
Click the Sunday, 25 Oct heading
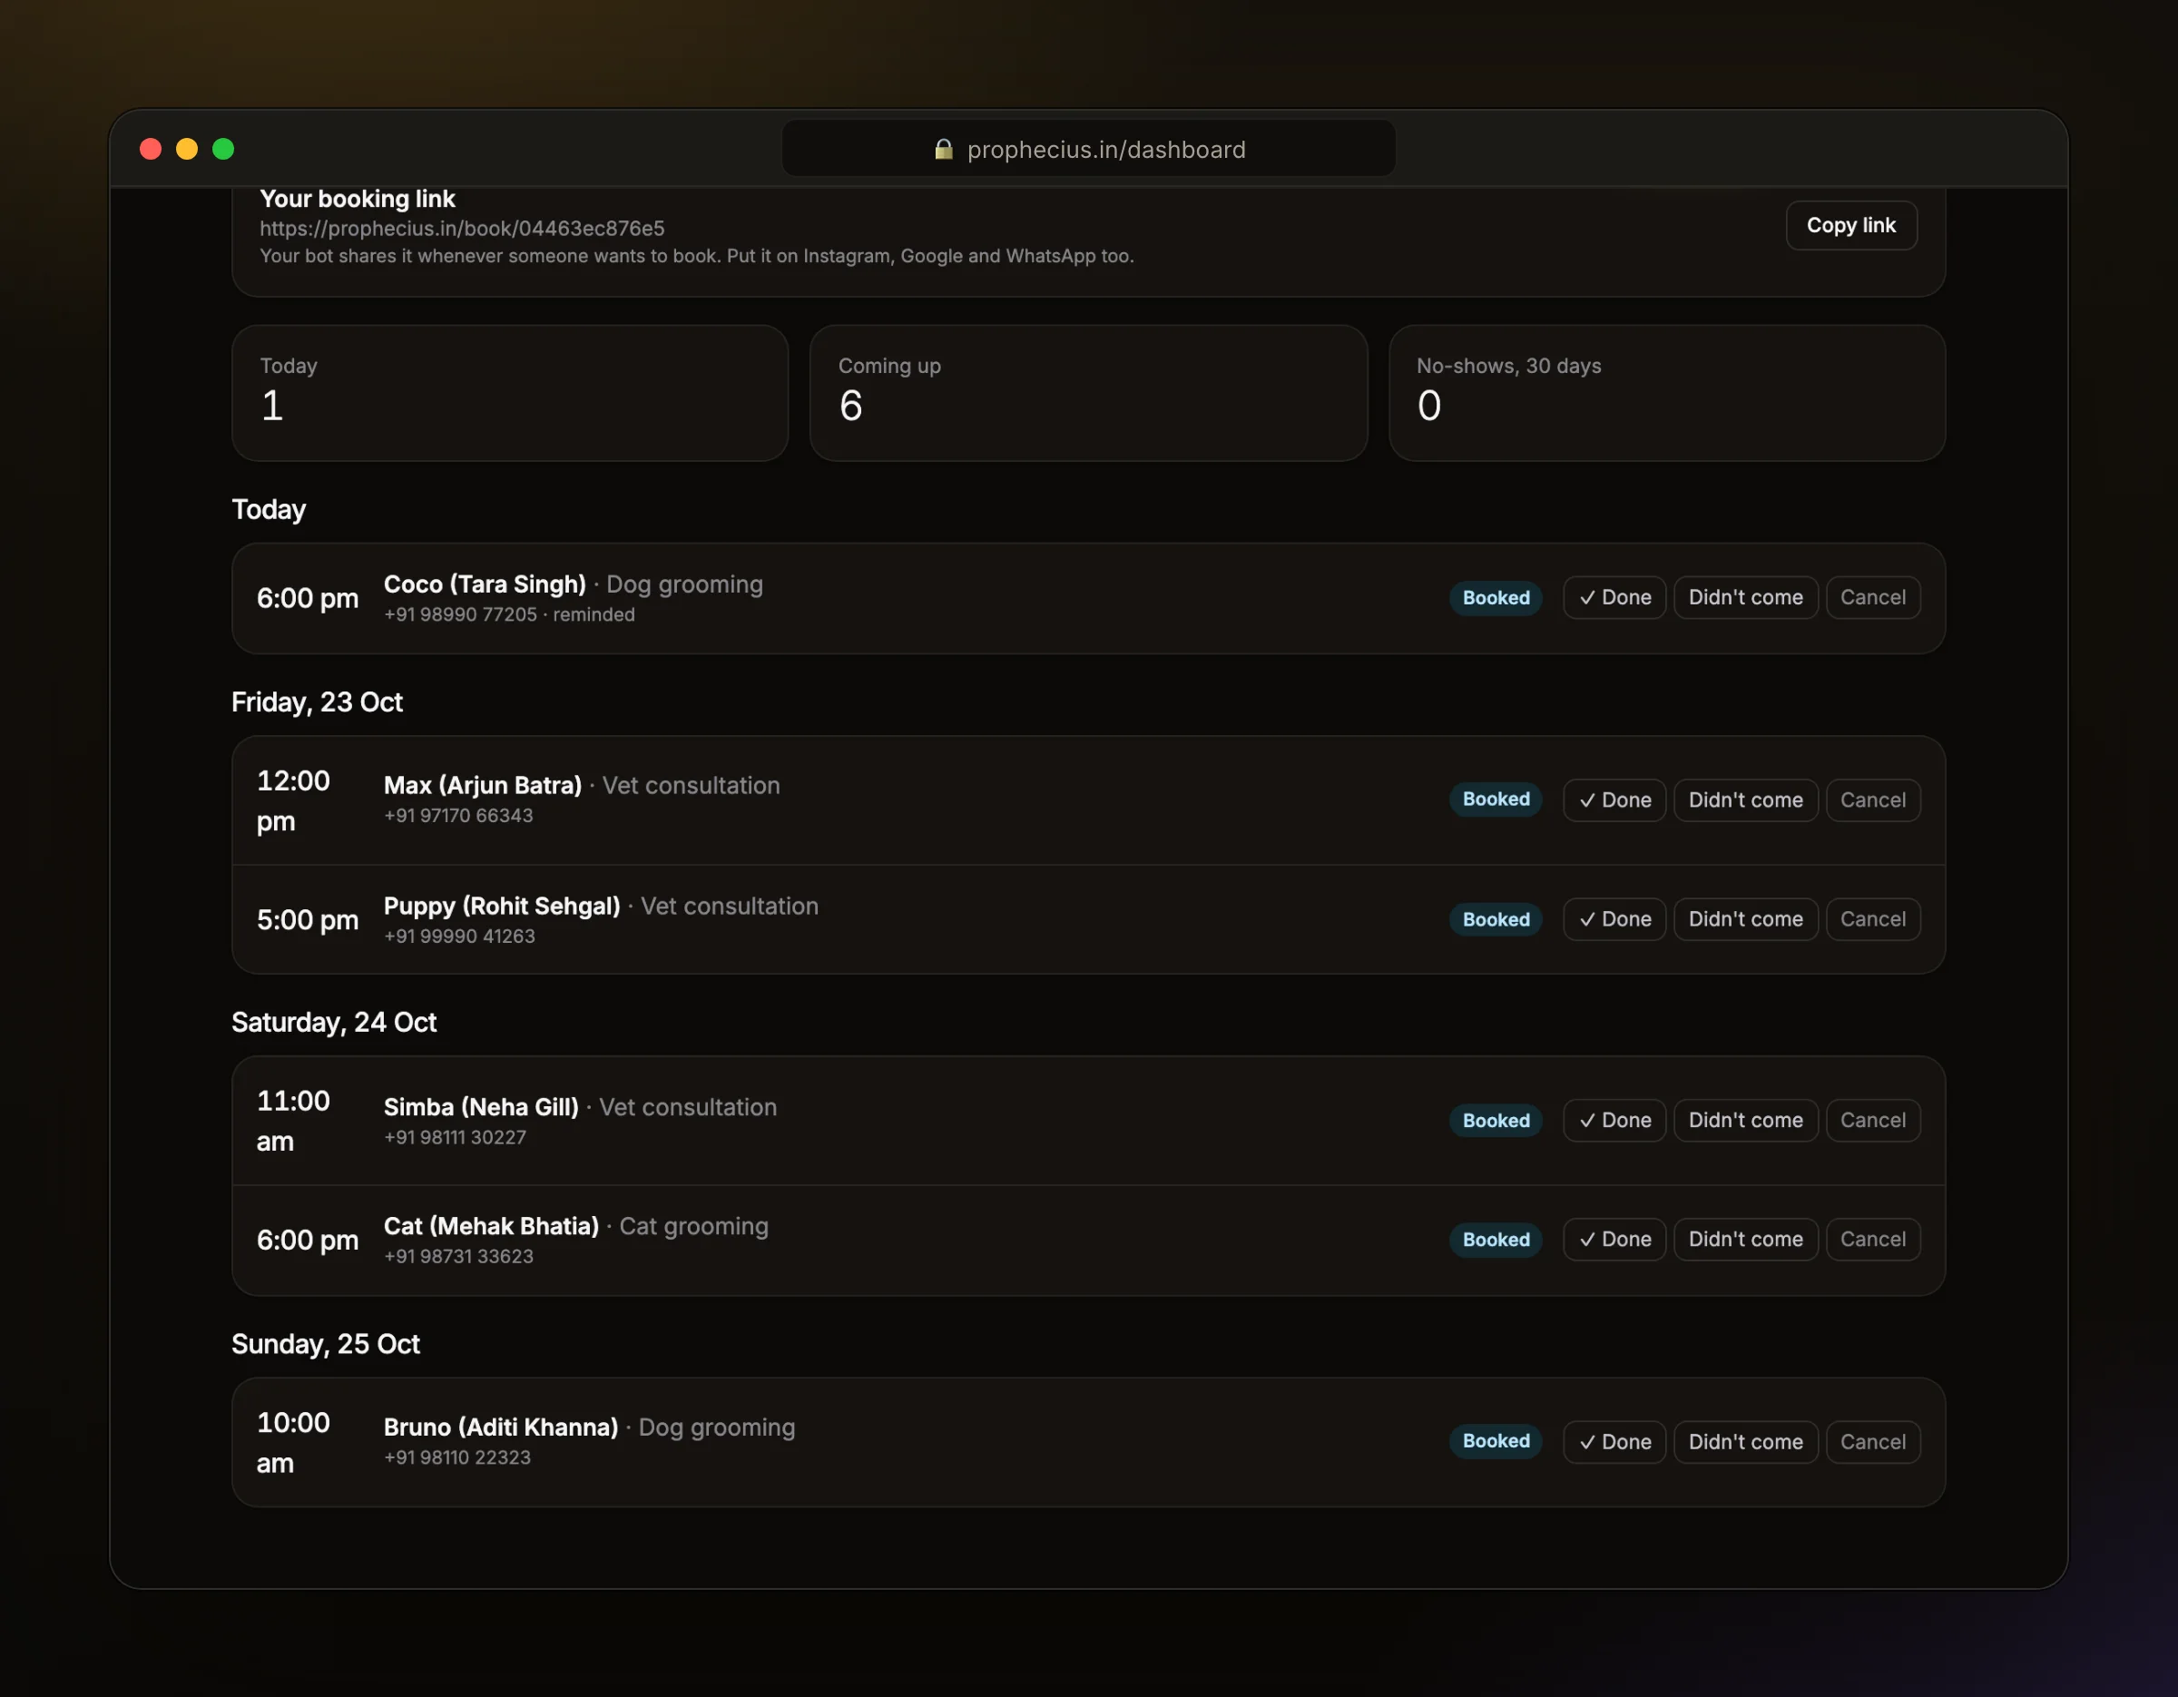325,1345
